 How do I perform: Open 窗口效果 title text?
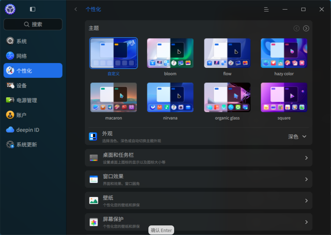[x=113, y=176]
